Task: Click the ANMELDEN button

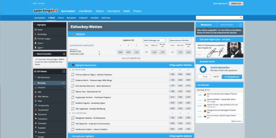Action: coord(236,3)
